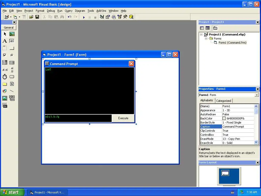Screen dimensions: 261x196
Task: Select the Frame control tool
Action: [x=5, y=48]
